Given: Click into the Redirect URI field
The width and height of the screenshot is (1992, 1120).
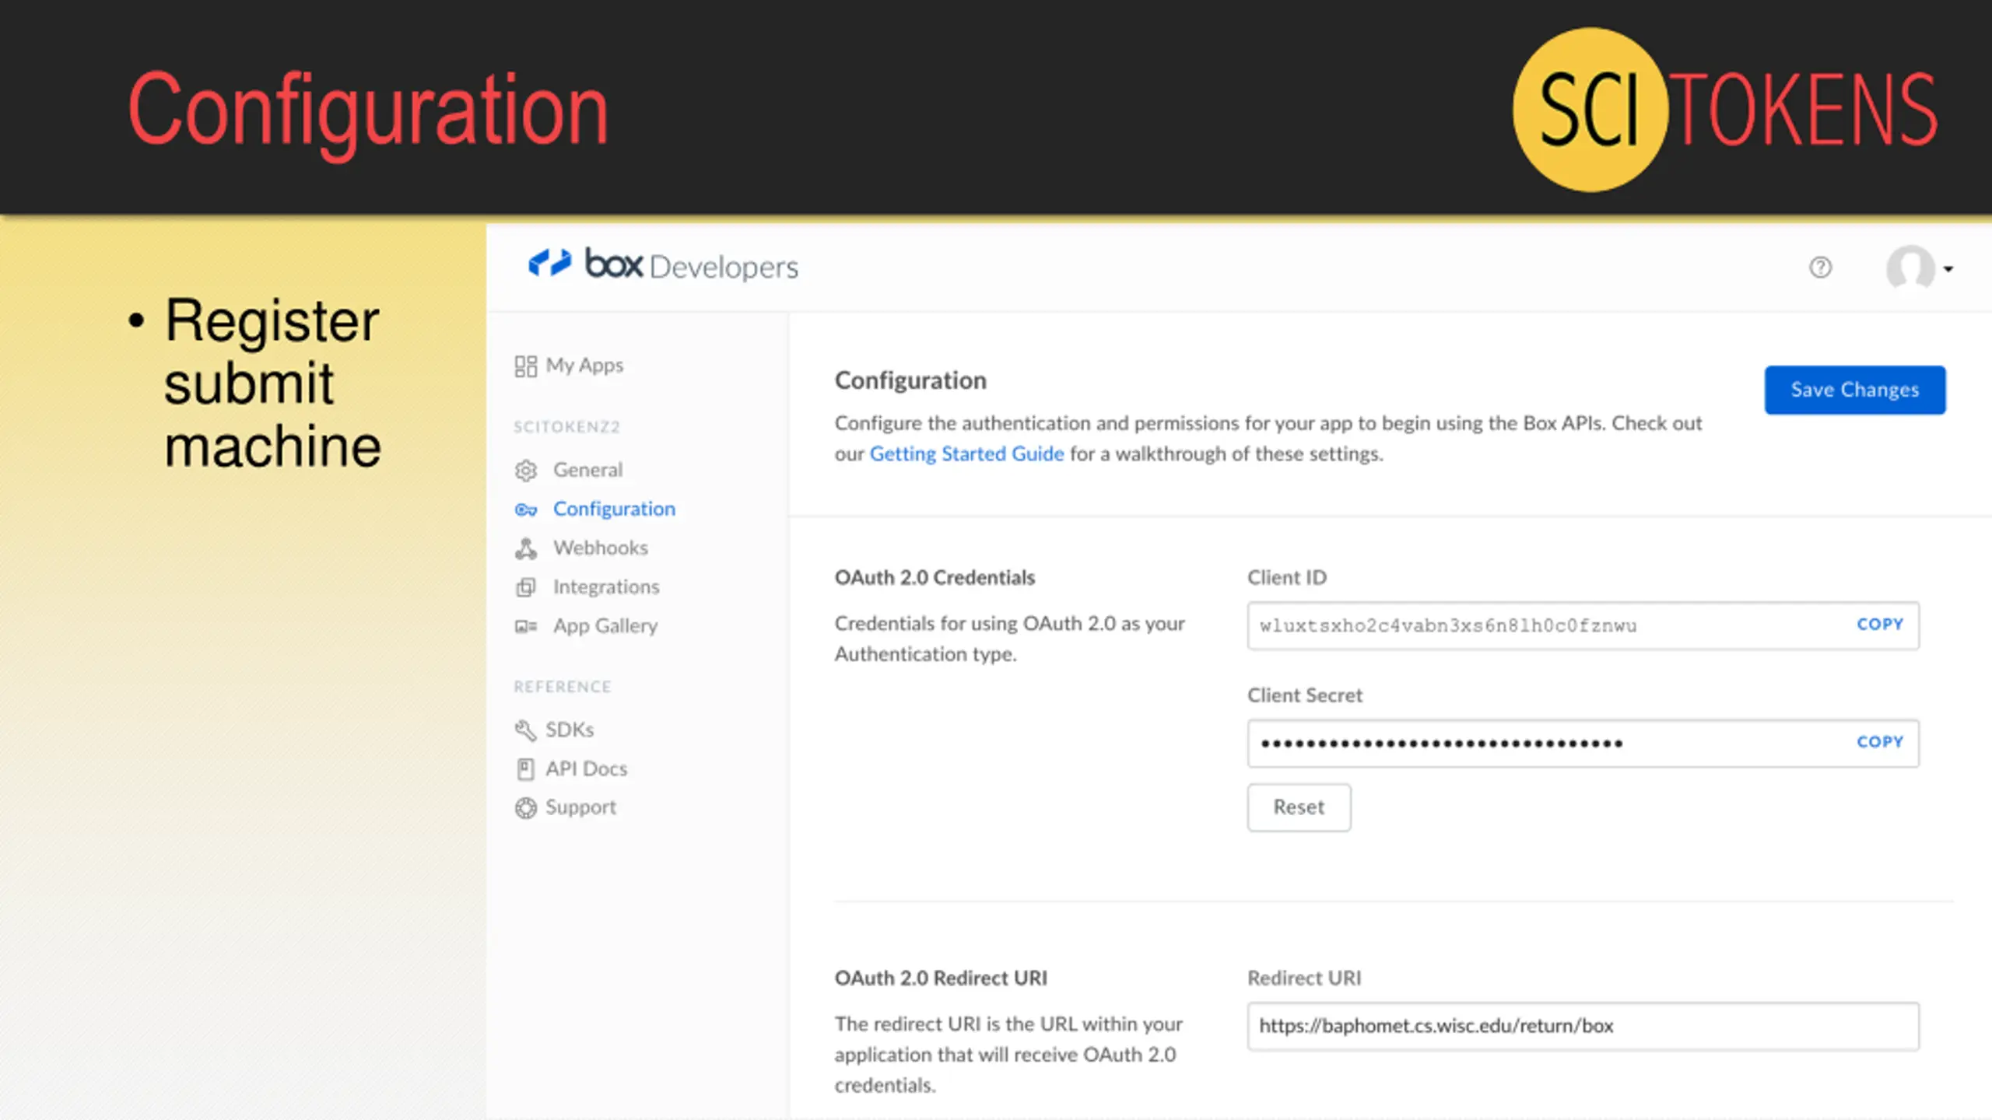Looking at the screenshot, I should [x=1583, y=1026].
